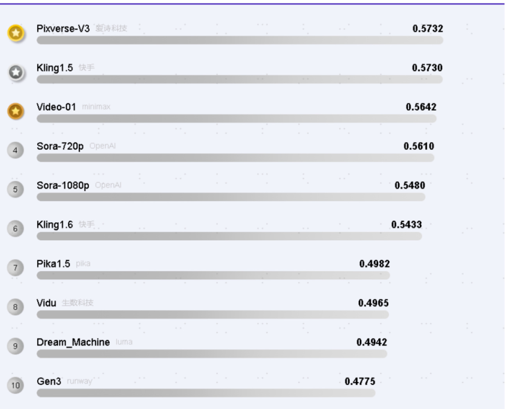Viewport: 506px width, 409px height.
Task: Select the Video-01 model name
Action: pyautogui.click(x=56, y=107)
